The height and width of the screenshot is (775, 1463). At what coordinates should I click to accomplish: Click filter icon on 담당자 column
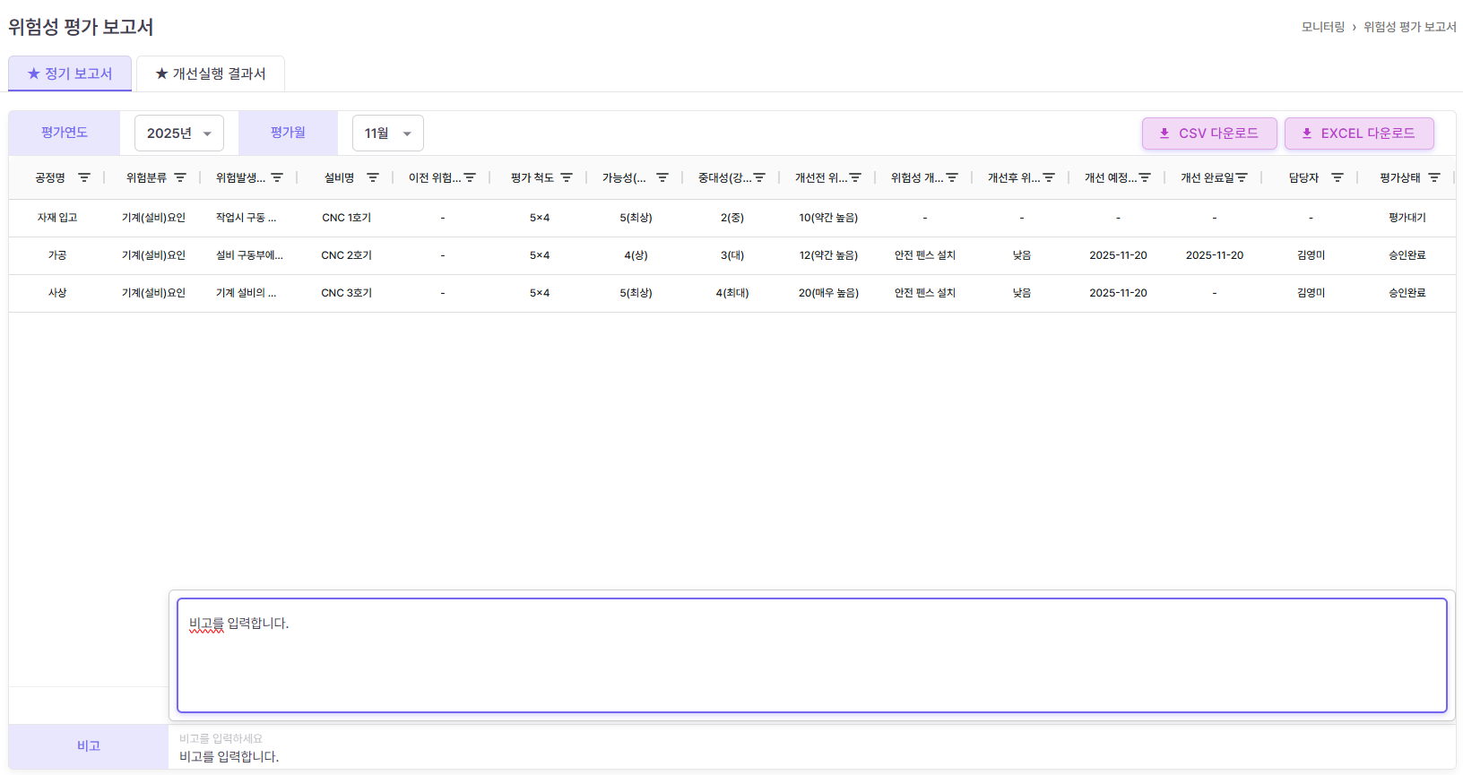point(1337,177)
